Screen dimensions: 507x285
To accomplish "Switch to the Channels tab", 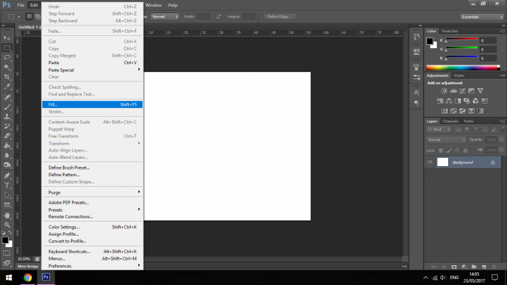I will pos(450,121).
